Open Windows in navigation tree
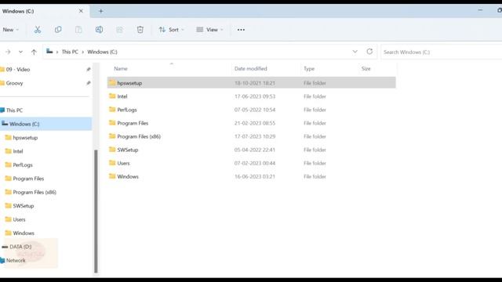This screenshot has height=282, width=502. point(24,233)
